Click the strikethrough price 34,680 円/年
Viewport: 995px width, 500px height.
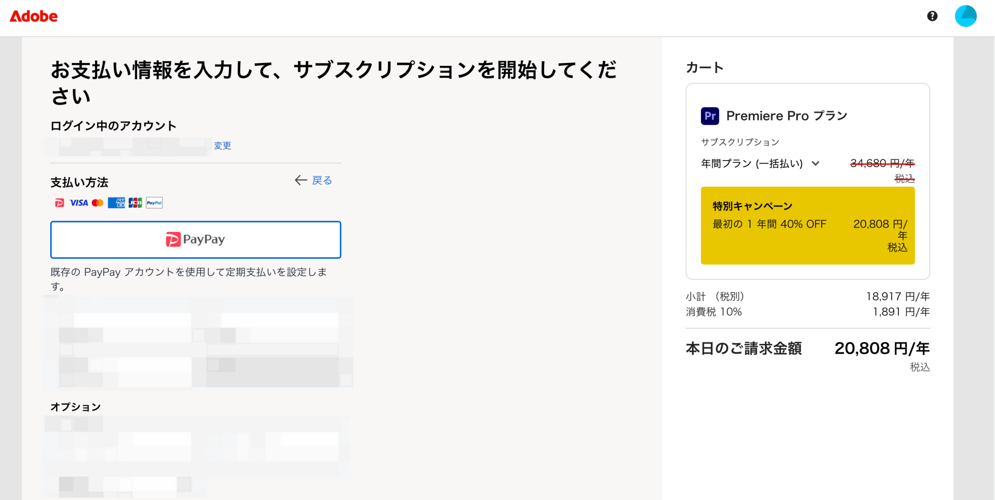coord(882,163)
